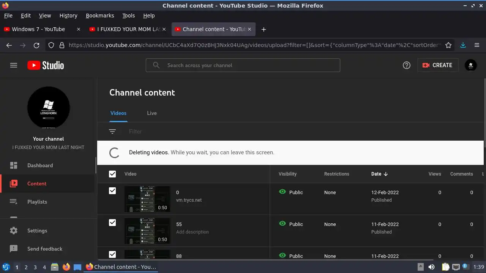Open the Bookmarks menu
Screen dimensions: 486x273
tap(100, 16)
